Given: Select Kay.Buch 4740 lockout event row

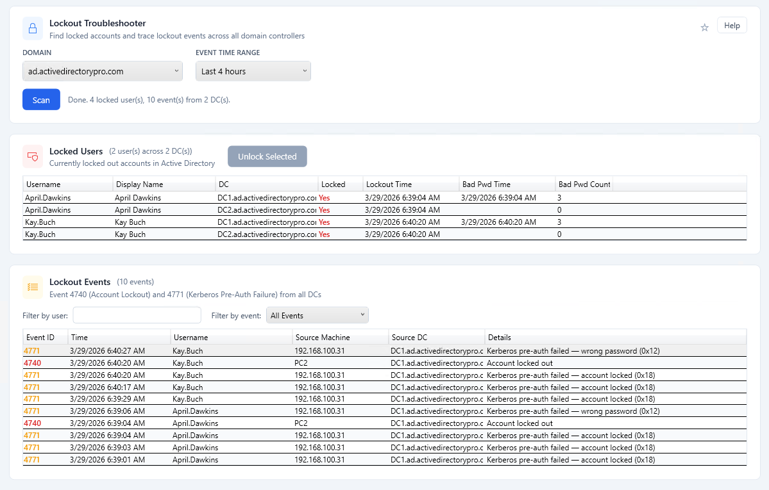Looking at the screenshot, I should pos(385,363).
